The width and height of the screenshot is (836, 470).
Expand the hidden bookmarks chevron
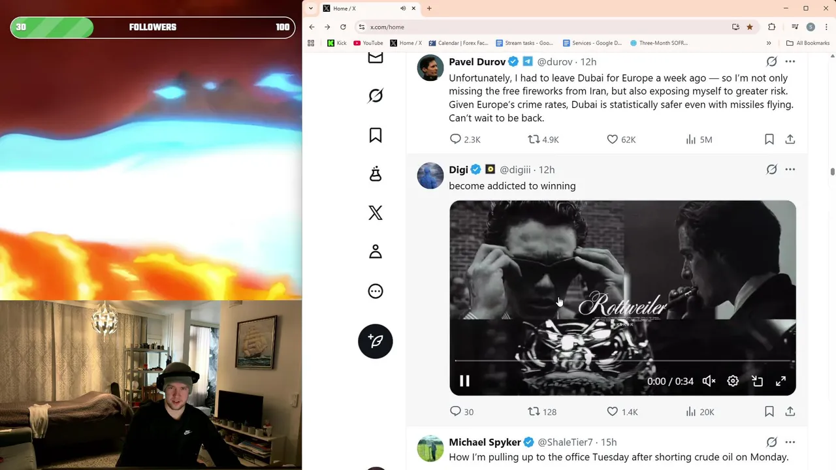pyautogui.click(x=769, y=43)
